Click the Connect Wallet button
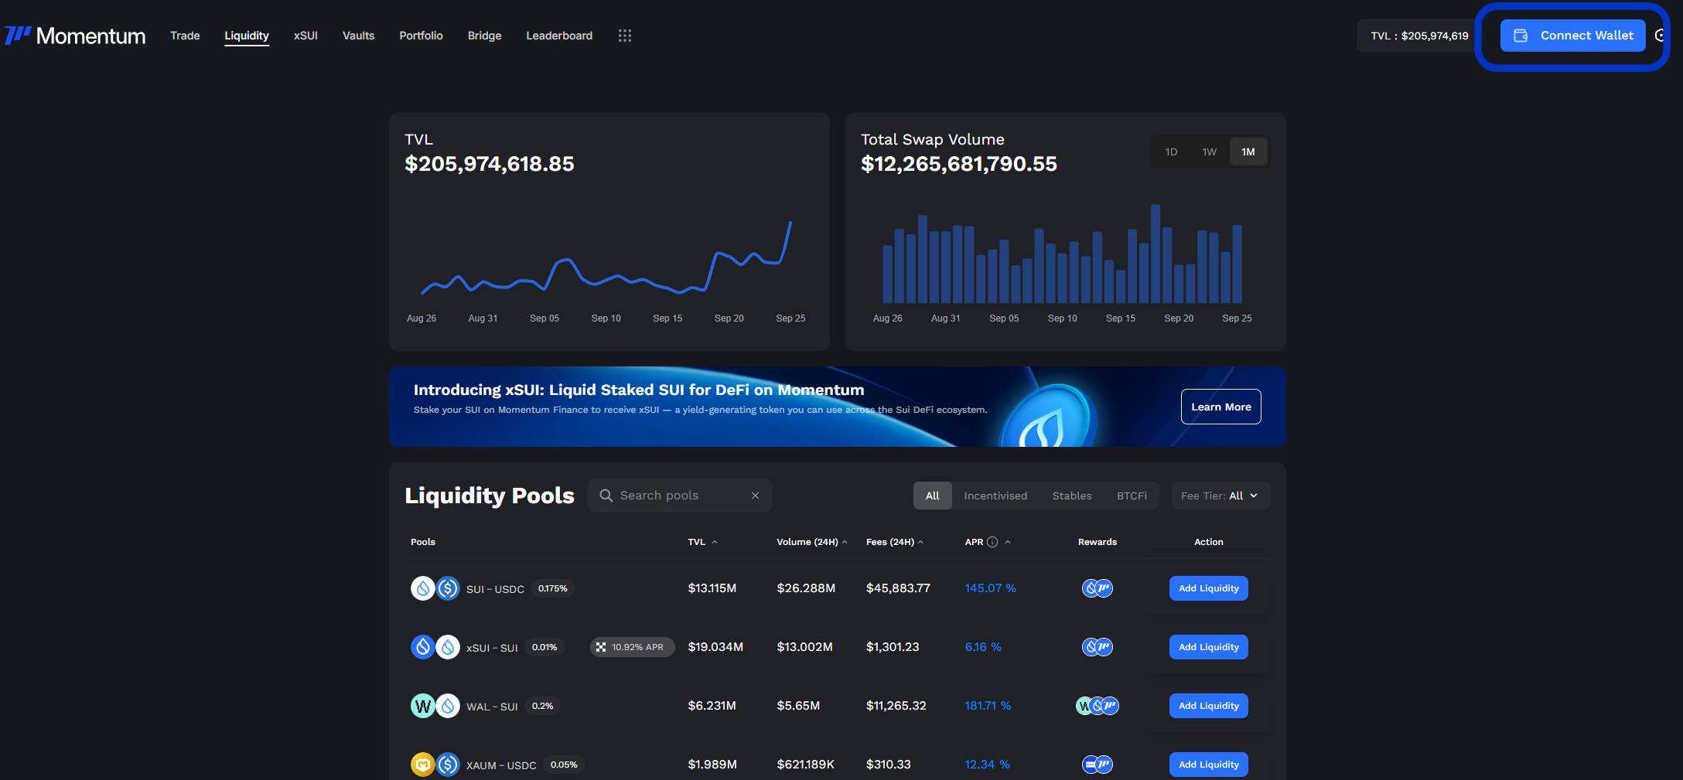 pyautogui.click(x=1572, y=36)
